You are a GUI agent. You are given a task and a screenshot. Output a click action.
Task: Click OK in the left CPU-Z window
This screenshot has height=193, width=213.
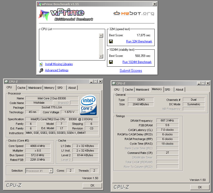point(92,186)
